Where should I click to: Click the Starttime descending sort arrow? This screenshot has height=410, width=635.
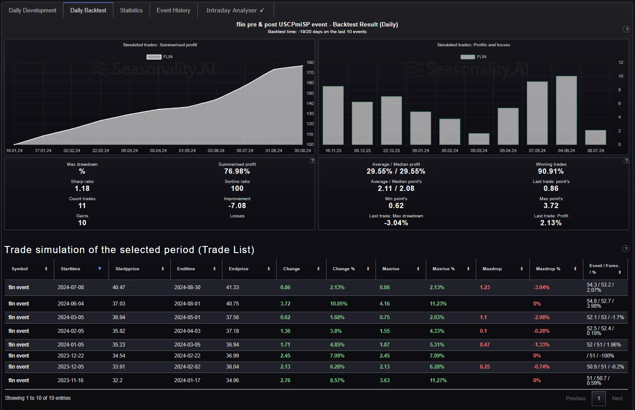click(x=100, y=269)
